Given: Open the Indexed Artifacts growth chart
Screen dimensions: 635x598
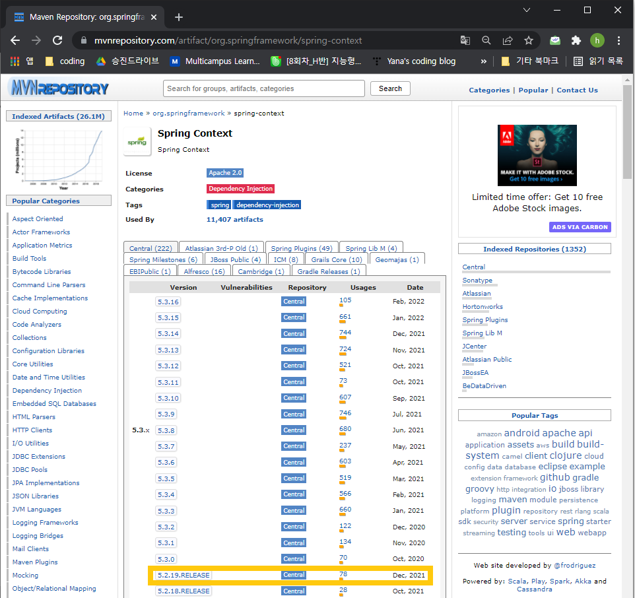Looking at the screenshot, I should (x=59, y=158).
